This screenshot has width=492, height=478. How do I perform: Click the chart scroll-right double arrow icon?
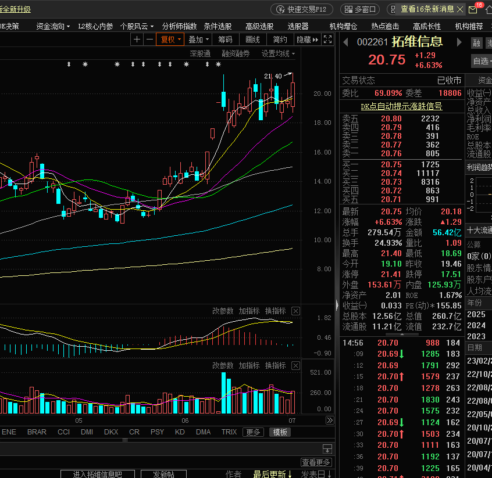pyautogui.click(x=330, y=421)
